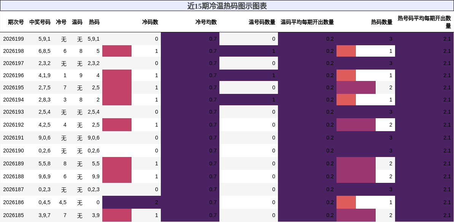Select issue number 2026197
The width and height of the screenshot is (454, 222).
14,63
